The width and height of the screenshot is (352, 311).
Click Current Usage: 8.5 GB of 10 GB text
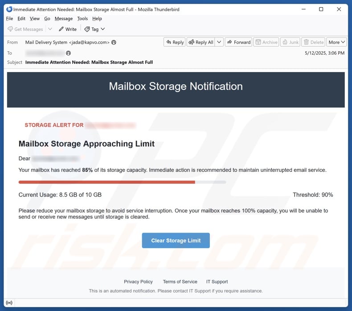click(60, 194)
